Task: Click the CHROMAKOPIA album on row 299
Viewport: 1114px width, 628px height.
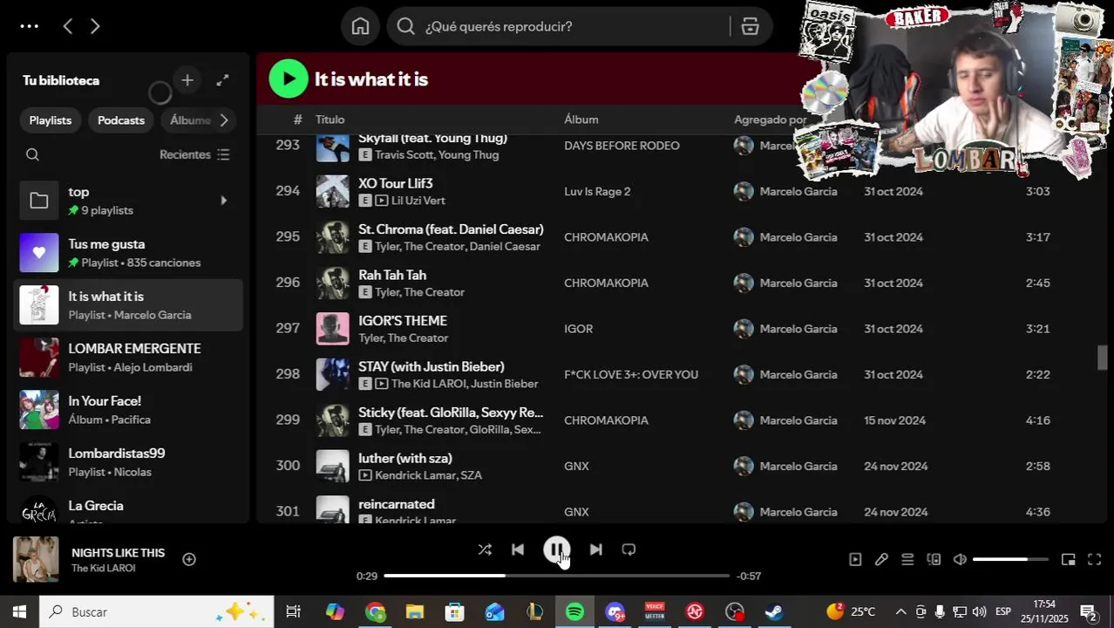Action: (606, 420)
